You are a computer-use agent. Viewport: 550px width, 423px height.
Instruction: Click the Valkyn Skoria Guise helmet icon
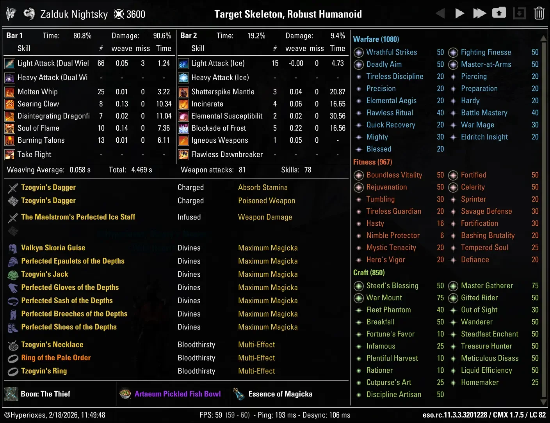[x=13, y=248]
